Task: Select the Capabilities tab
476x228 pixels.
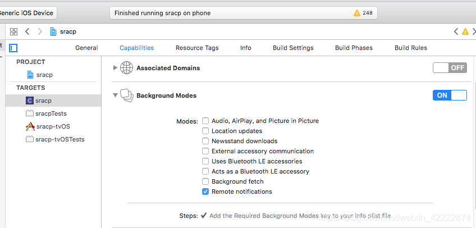Action: tap(136, 48)
